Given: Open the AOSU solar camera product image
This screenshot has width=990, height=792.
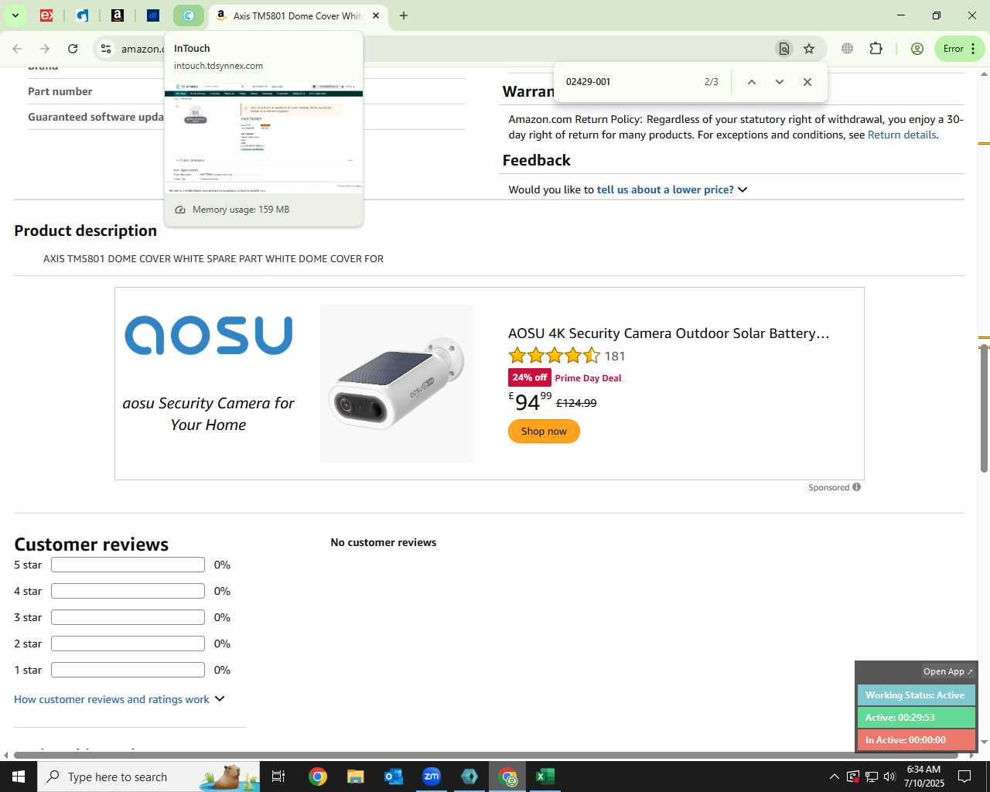Looking at the screenshot, I should pyautogui.click(x=396, y=384).
